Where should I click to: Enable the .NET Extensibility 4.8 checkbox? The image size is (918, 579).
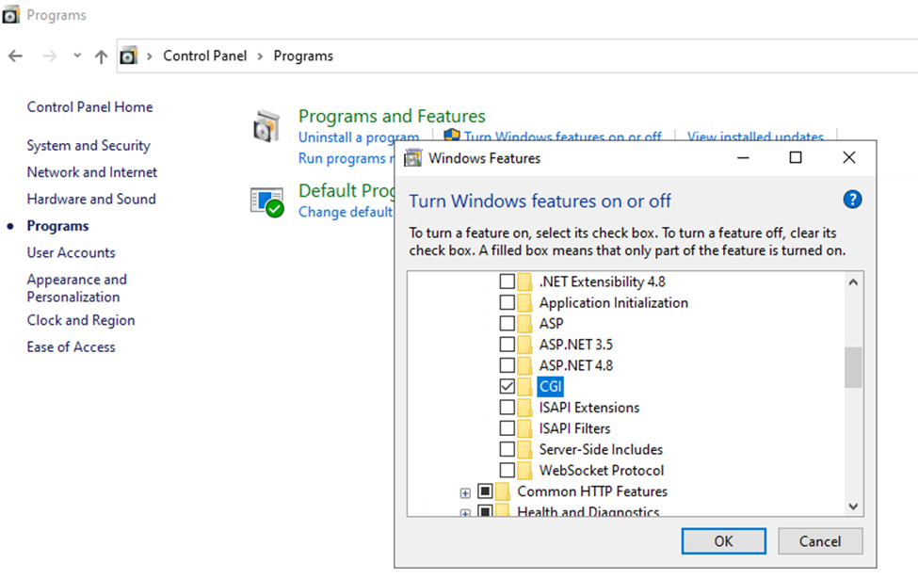507,281
